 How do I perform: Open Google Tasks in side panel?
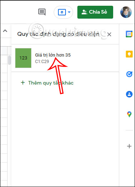point(129,74)
